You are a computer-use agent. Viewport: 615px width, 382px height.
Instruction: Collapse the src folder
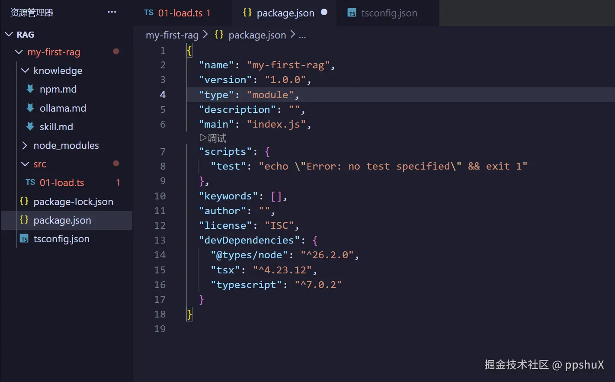[25, 164]
